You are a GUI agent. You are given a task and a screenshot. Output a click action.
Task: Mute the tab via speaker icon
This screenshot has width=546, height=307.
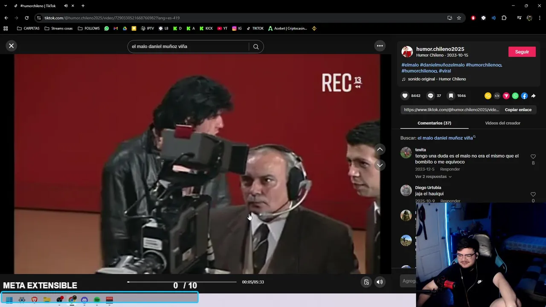pos(66,6)
